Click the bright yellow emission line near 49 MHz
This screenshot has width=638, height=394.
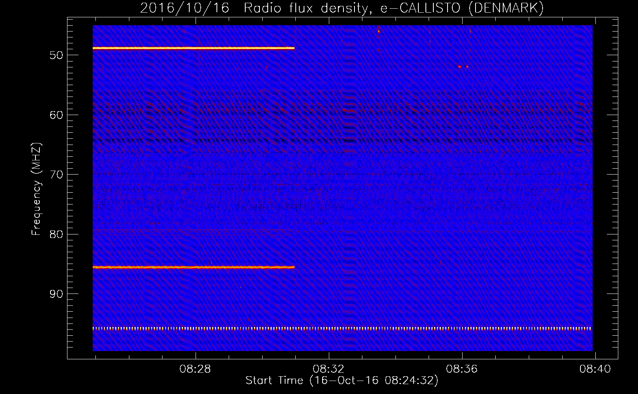coord(194,48)
